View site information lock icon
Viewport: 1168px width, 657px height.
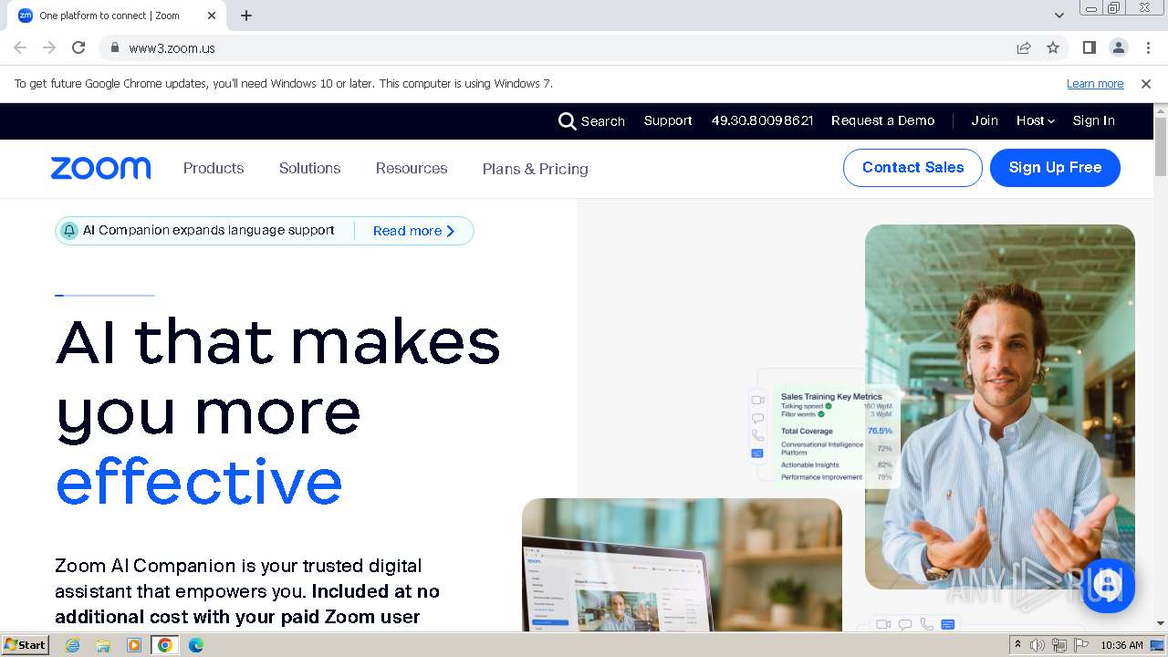[114, 47]
